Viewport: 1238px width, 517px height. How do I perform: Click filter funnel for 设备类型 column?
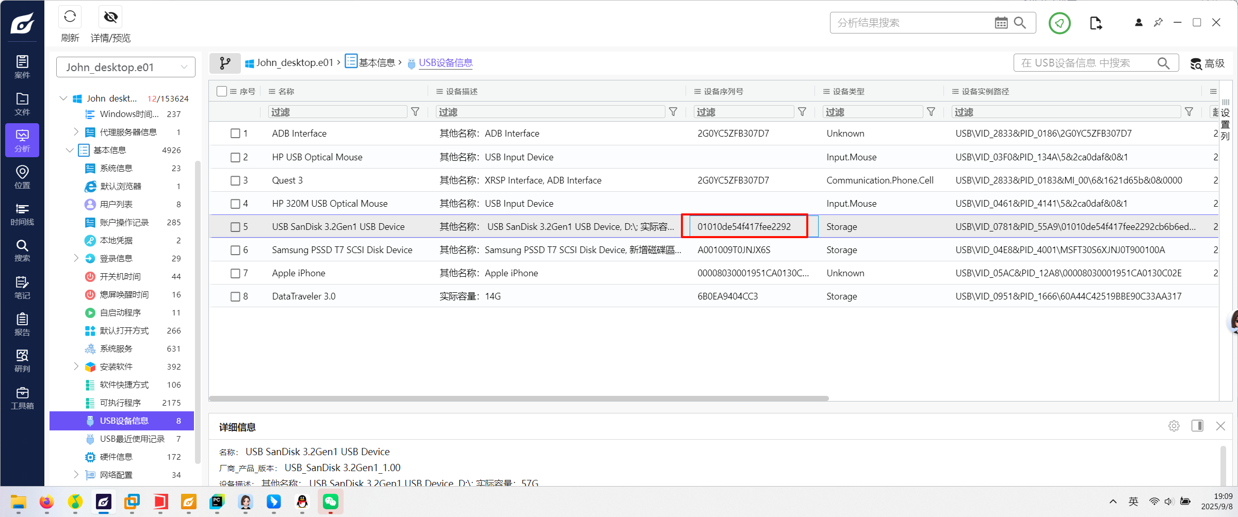pyautogui.click(x=931, y=112)
